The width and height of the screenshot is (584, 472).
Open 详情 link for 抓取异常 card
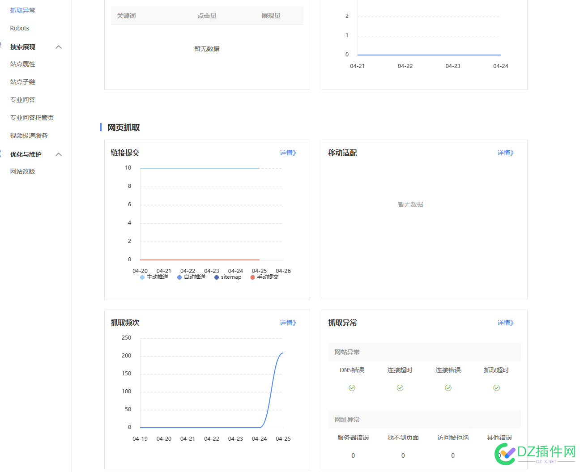(506, 323)
